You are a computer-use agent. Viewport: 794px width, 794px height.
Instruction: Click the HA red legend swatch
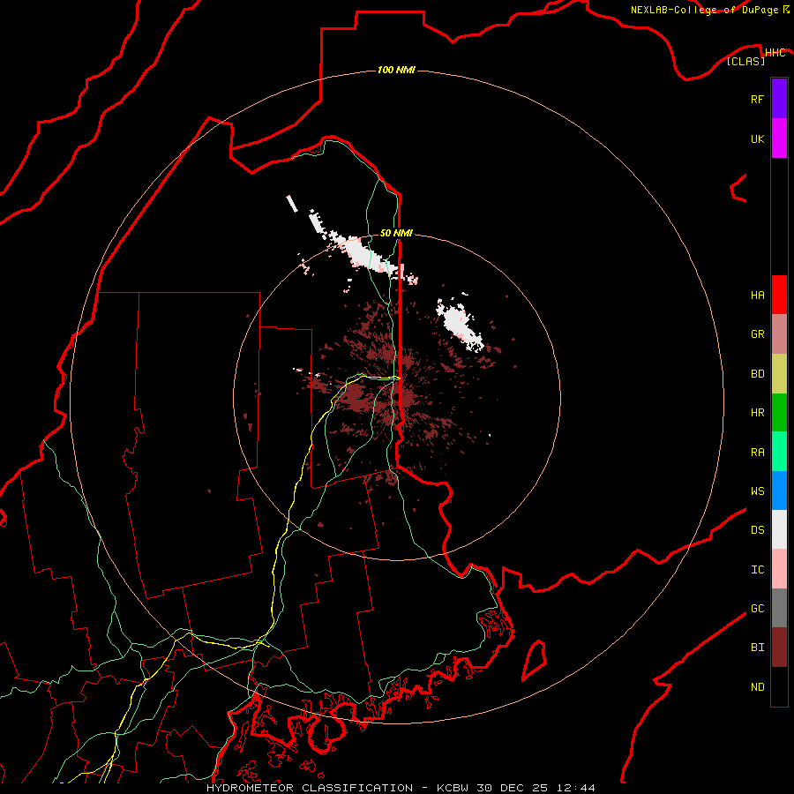coord(779,295)
